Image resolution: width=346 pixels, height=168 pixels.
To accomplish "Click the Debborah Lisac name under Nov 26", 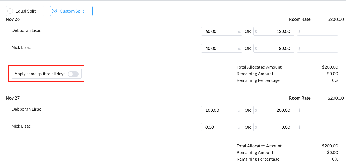I will [26, 30].
